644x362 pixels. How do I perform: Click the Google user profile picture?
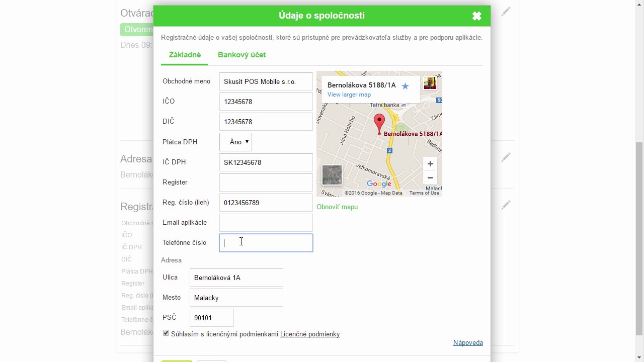(x=430, y=83)
